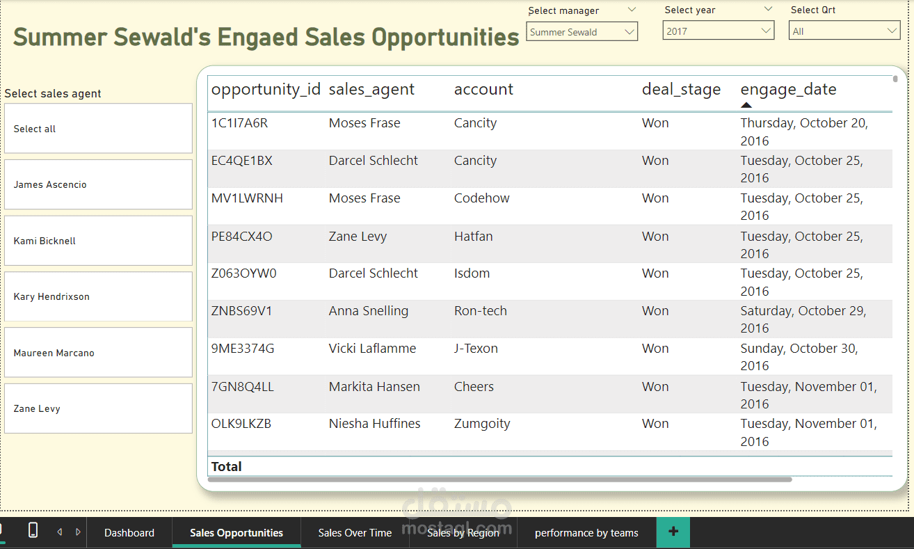
Task: Click the next page arrow icon
Action: (x=78, y=532)
